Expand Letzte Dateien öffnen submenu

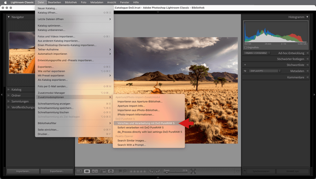click(x=74, y=19)
